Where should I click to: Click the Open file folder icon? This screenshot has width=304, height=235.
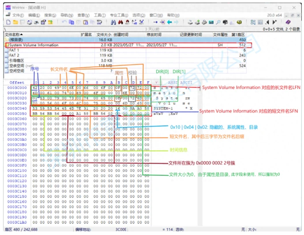pyautogui.click(x=15, y=22)
